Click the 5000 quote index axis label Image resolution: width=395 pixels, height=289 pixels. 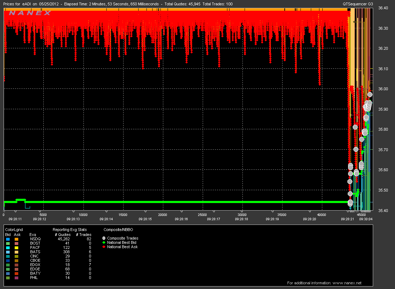[x=43, y=215]
